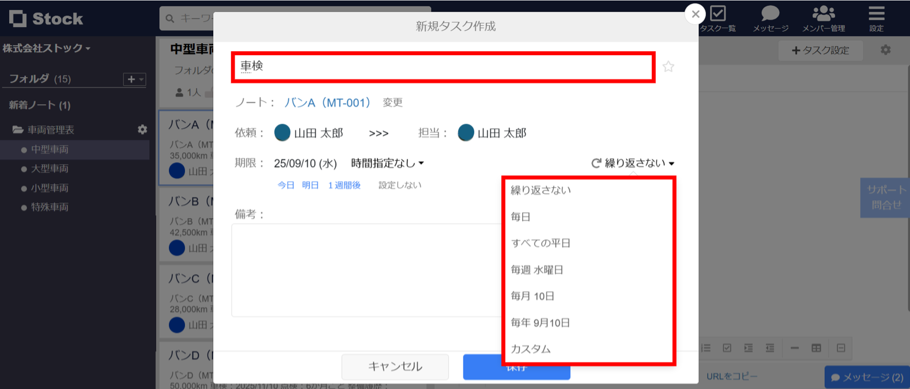Viewport: 910px width, 389px height.
Task: Click the Stock logo
Action: (x=46, y=18)
